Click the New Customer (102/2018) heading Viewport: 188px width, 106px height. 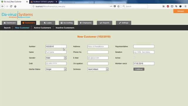pos(94,37)
